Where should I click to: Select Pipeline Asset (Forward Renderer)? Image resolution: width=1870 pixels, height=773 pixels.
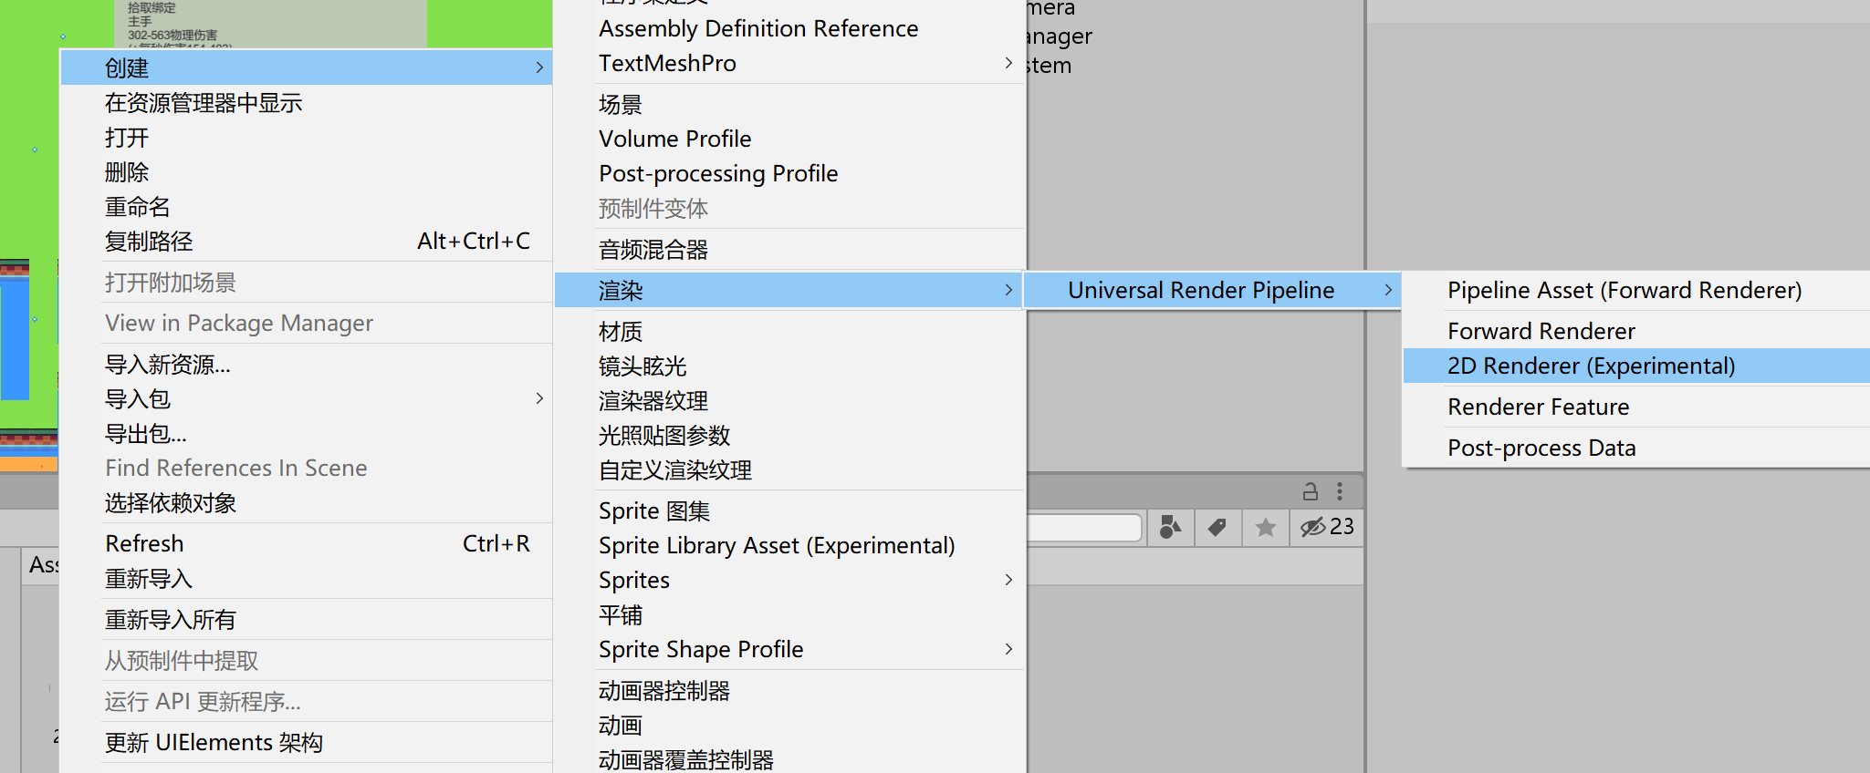coord(1624,290)
